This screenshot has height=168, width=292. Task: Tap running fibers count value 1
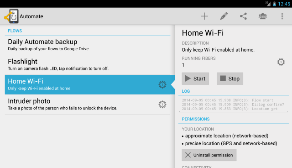pyautogui.click(x=183, y=65)
